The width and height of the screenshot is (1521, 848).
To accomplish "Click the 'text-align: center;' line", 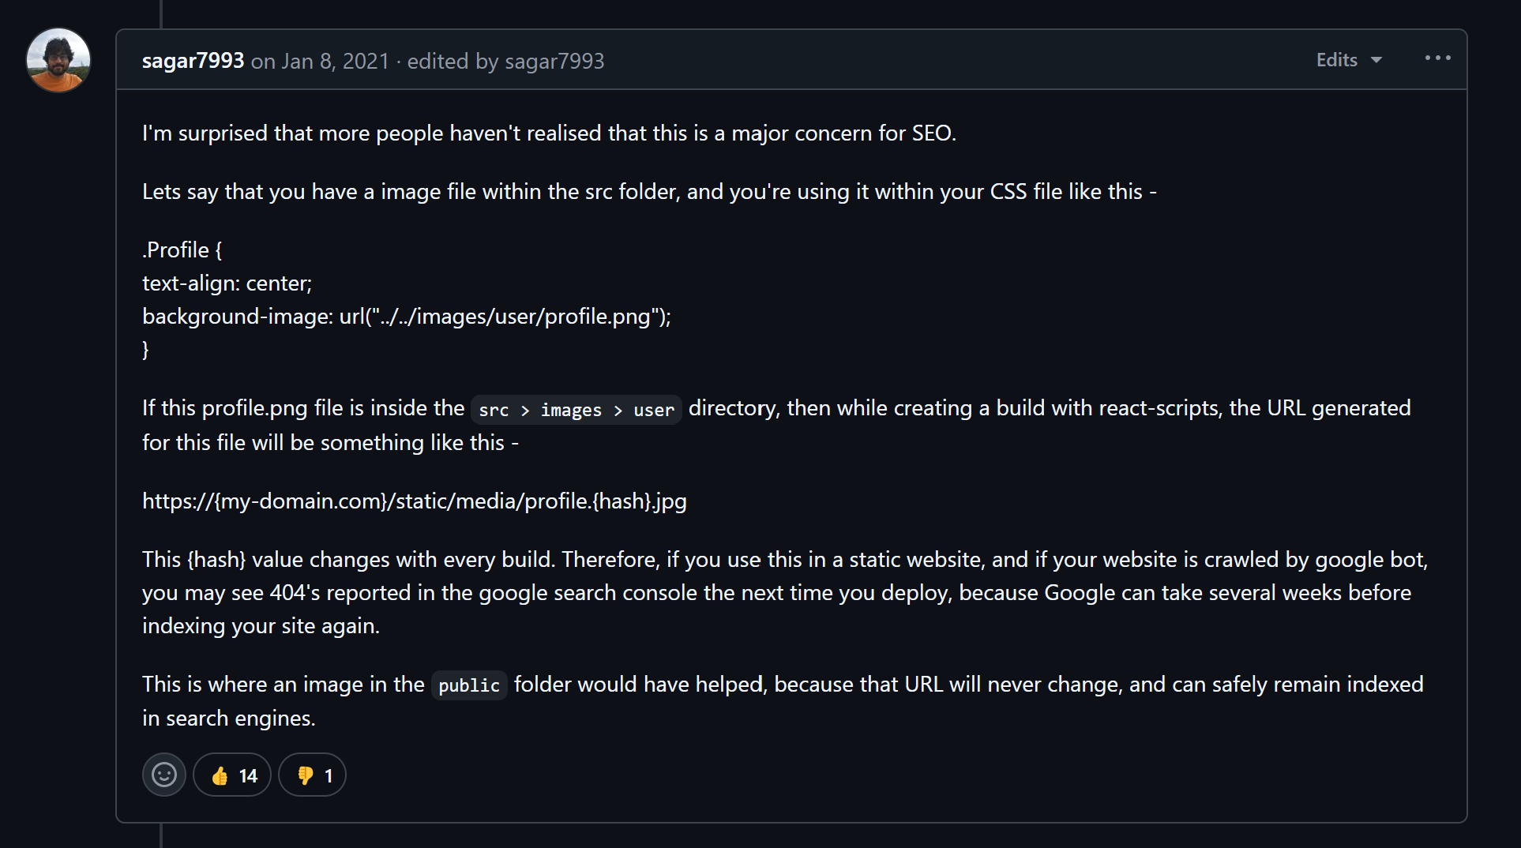I will click(227, 283).
